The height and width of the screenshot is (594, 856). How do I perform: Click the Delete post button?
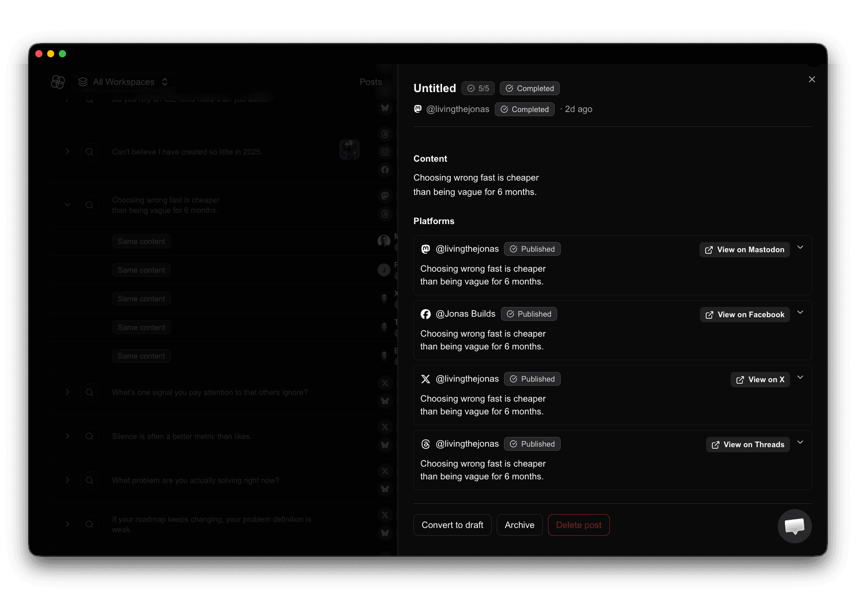click(579, 525)
